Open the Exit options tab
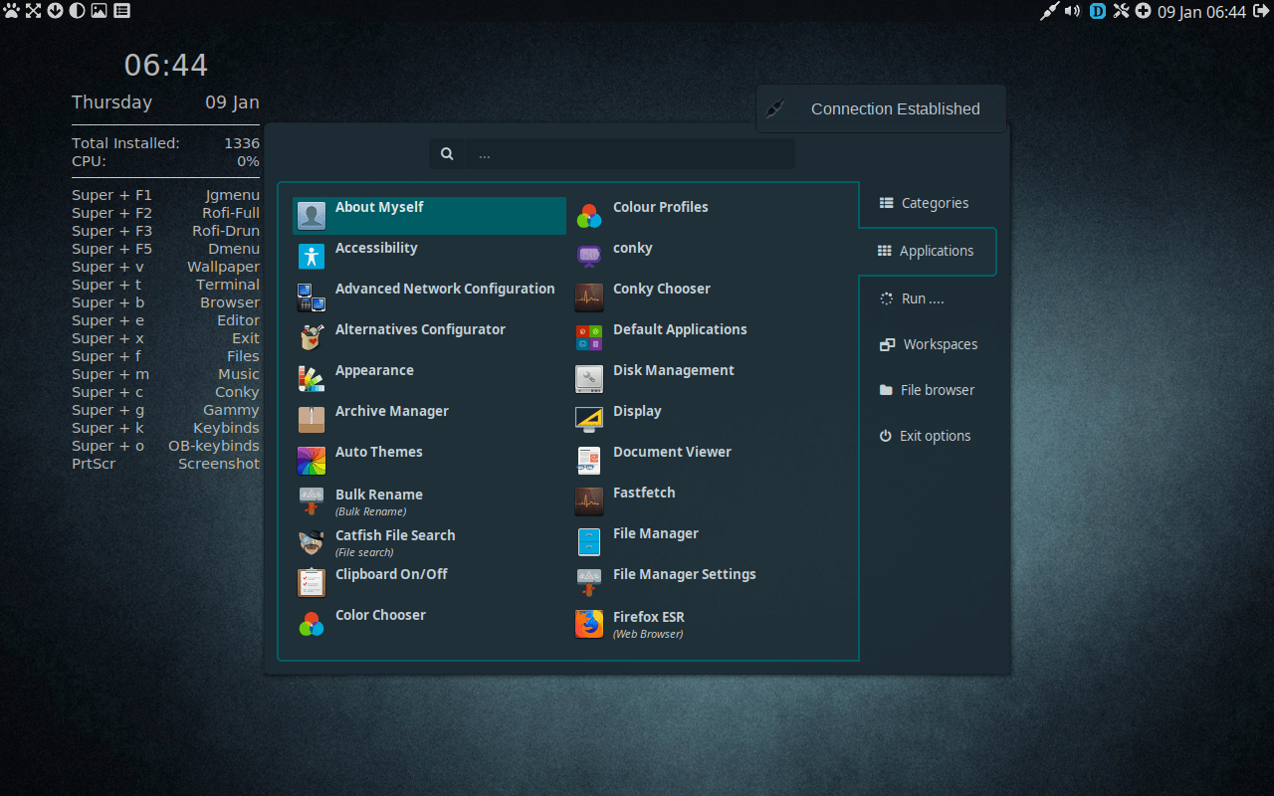The height and width of the screenshot is (796, 1274). coord(927,436)
